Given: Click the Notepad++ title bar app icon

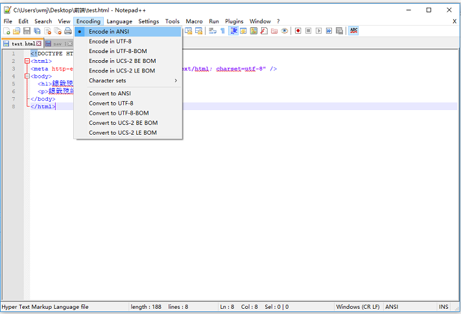Looking at the screenshot, I should click(x=7, y=10).
